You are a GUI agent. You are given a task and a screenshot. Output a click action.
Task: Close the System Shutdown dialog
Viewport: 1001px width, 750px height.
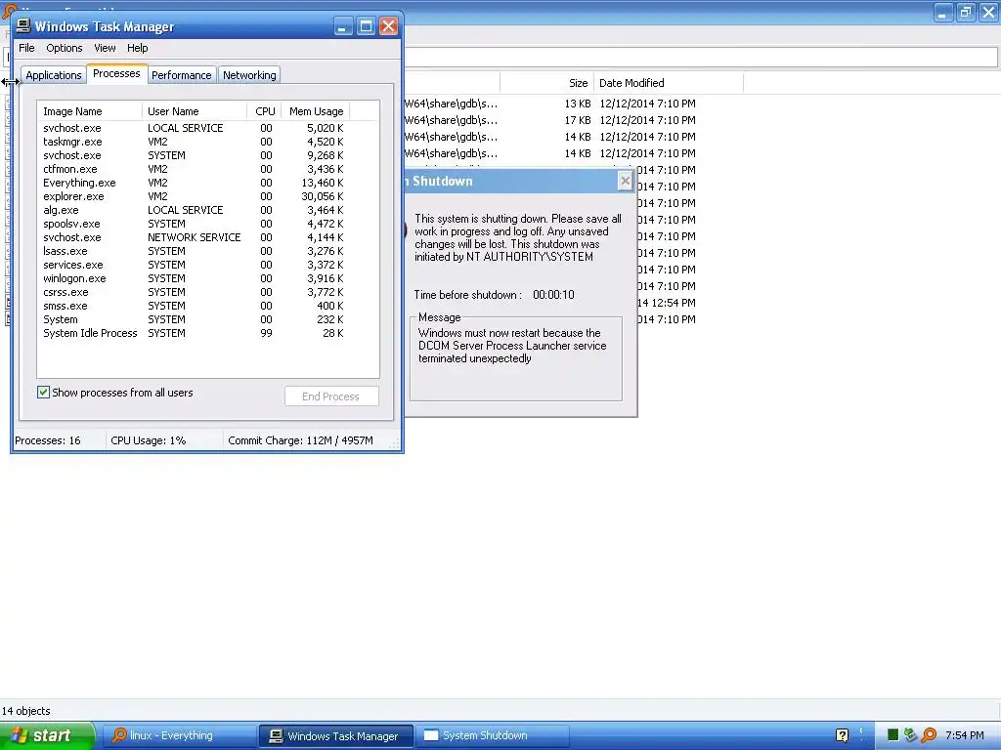point(626,181)
